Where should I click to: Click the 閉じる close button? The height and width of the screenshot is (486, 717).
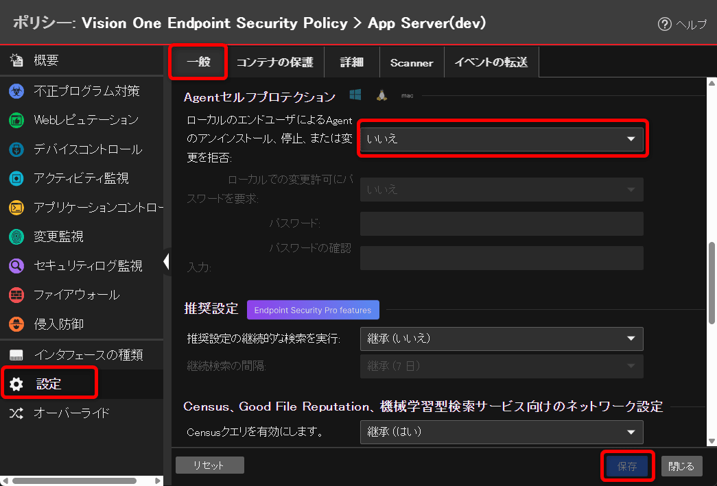click(681, 466)
